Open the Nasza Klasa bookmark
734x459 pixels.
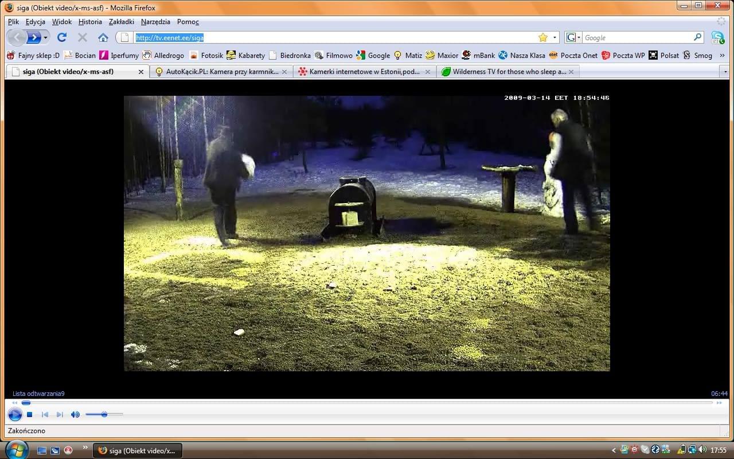pyautogui.click(x=522, y=56)
